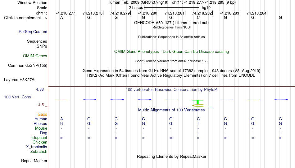295x168 pixels.
Task: Open the OMIM Genes track label
Action: coord(35,56)
